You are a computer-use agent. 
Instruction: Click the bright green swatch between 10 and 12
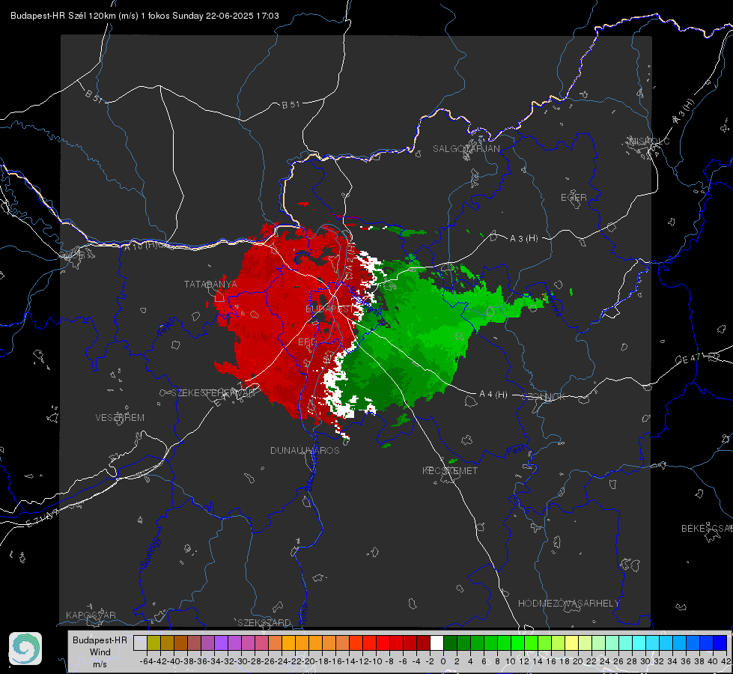(517, 643)
